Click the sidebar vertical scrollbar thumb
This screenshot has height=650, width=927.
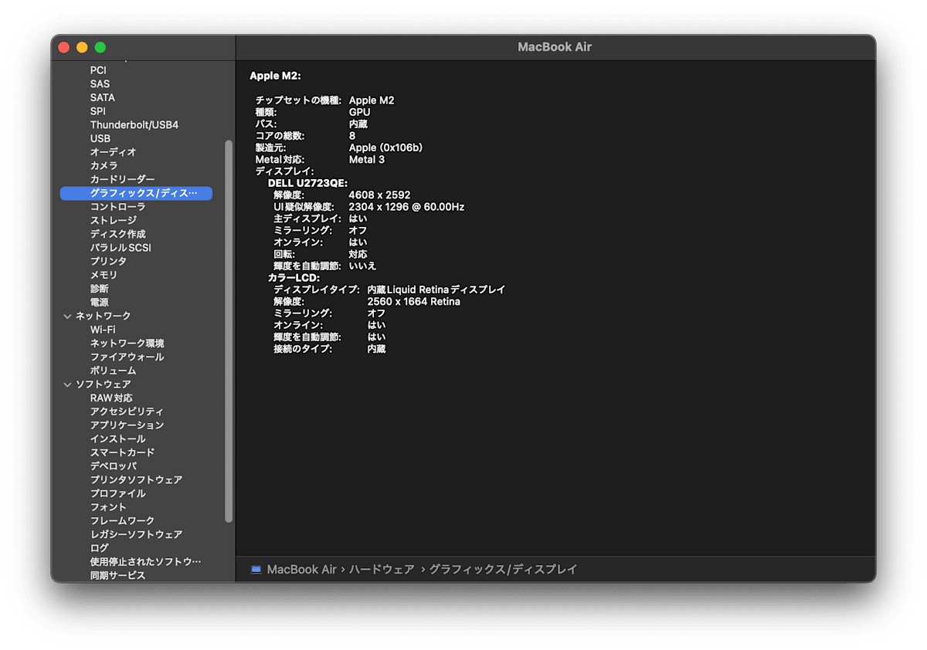tap(229, 332)
